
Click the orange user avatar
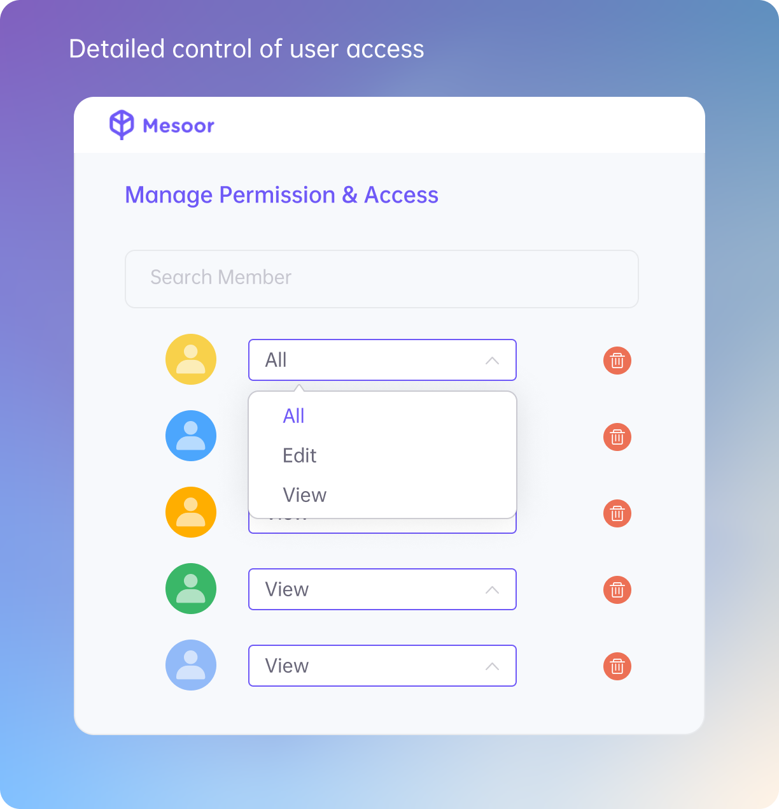click(x=191, y=512)
